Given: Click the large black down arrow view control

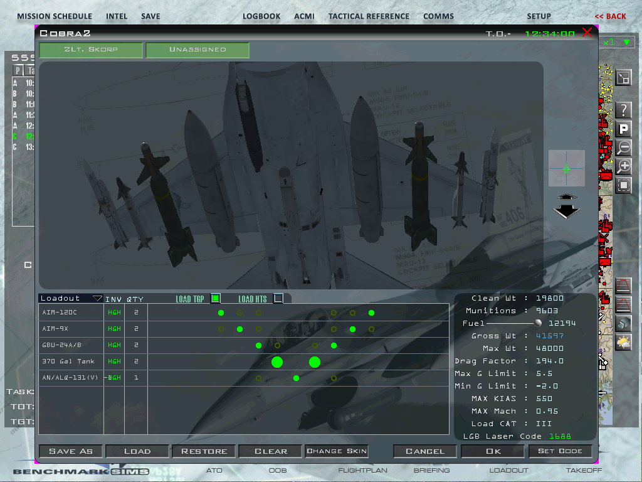Looking at the screenshot, I should [x=566, y=211].
